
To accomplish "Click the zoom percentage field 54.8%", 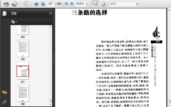I will (x=81, y=4).
